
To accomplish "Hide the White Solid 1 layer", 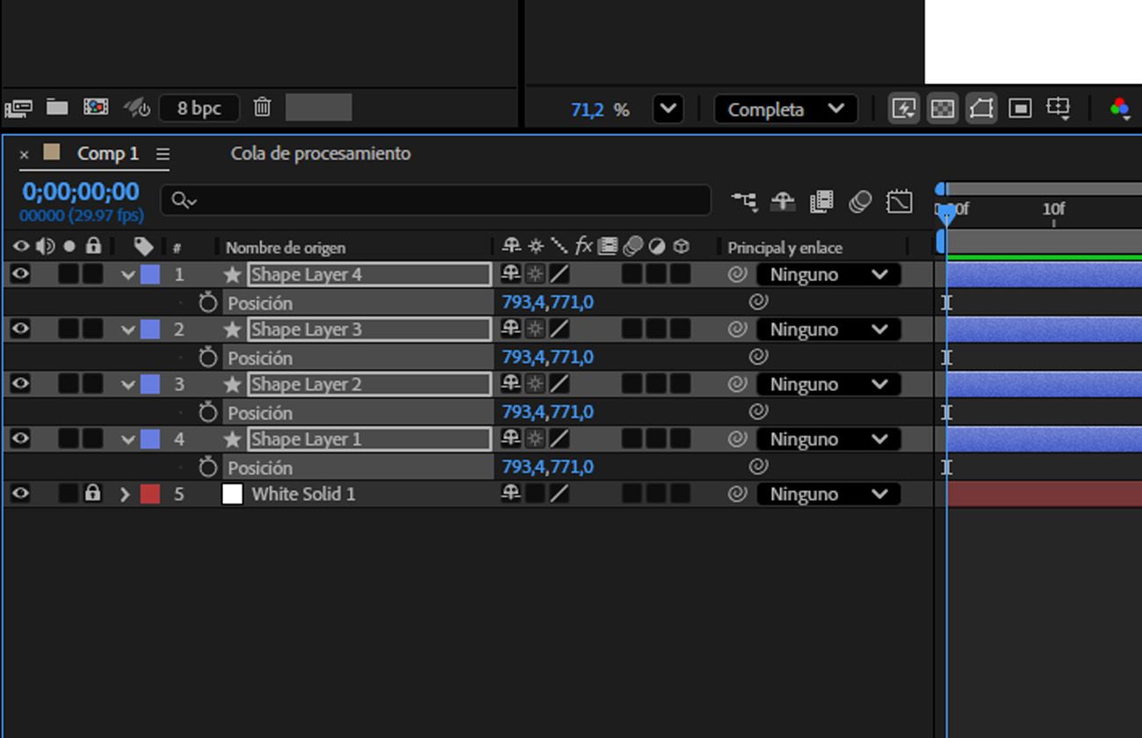I will coord(20,494).
